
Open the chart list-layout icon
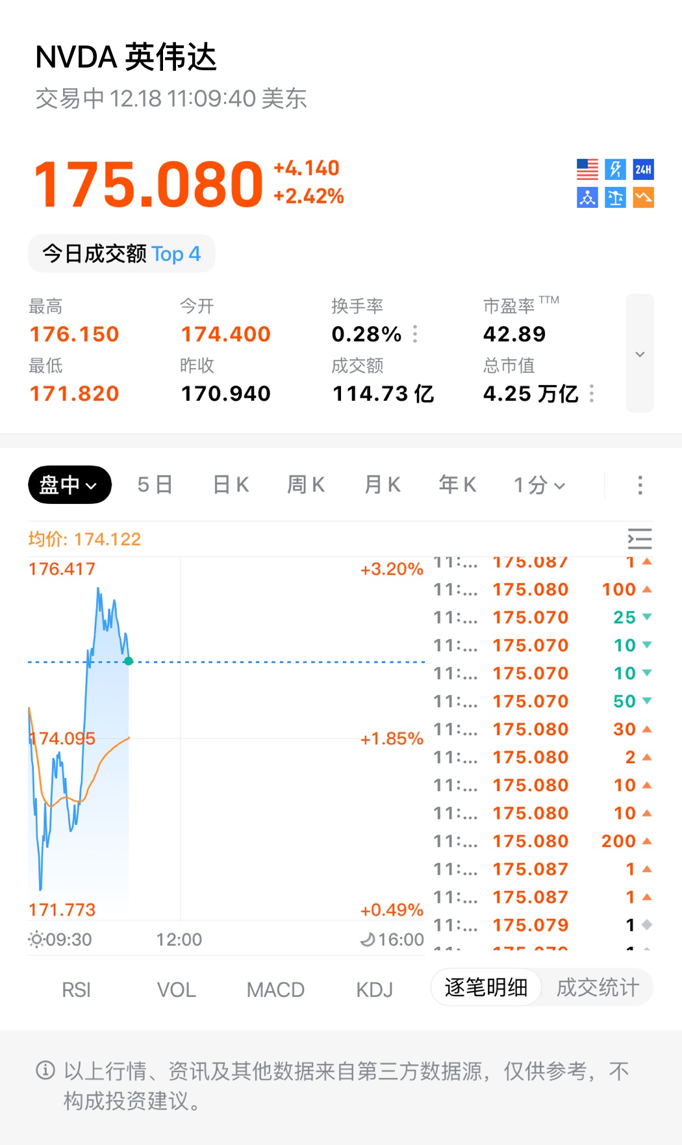[639, 539]
